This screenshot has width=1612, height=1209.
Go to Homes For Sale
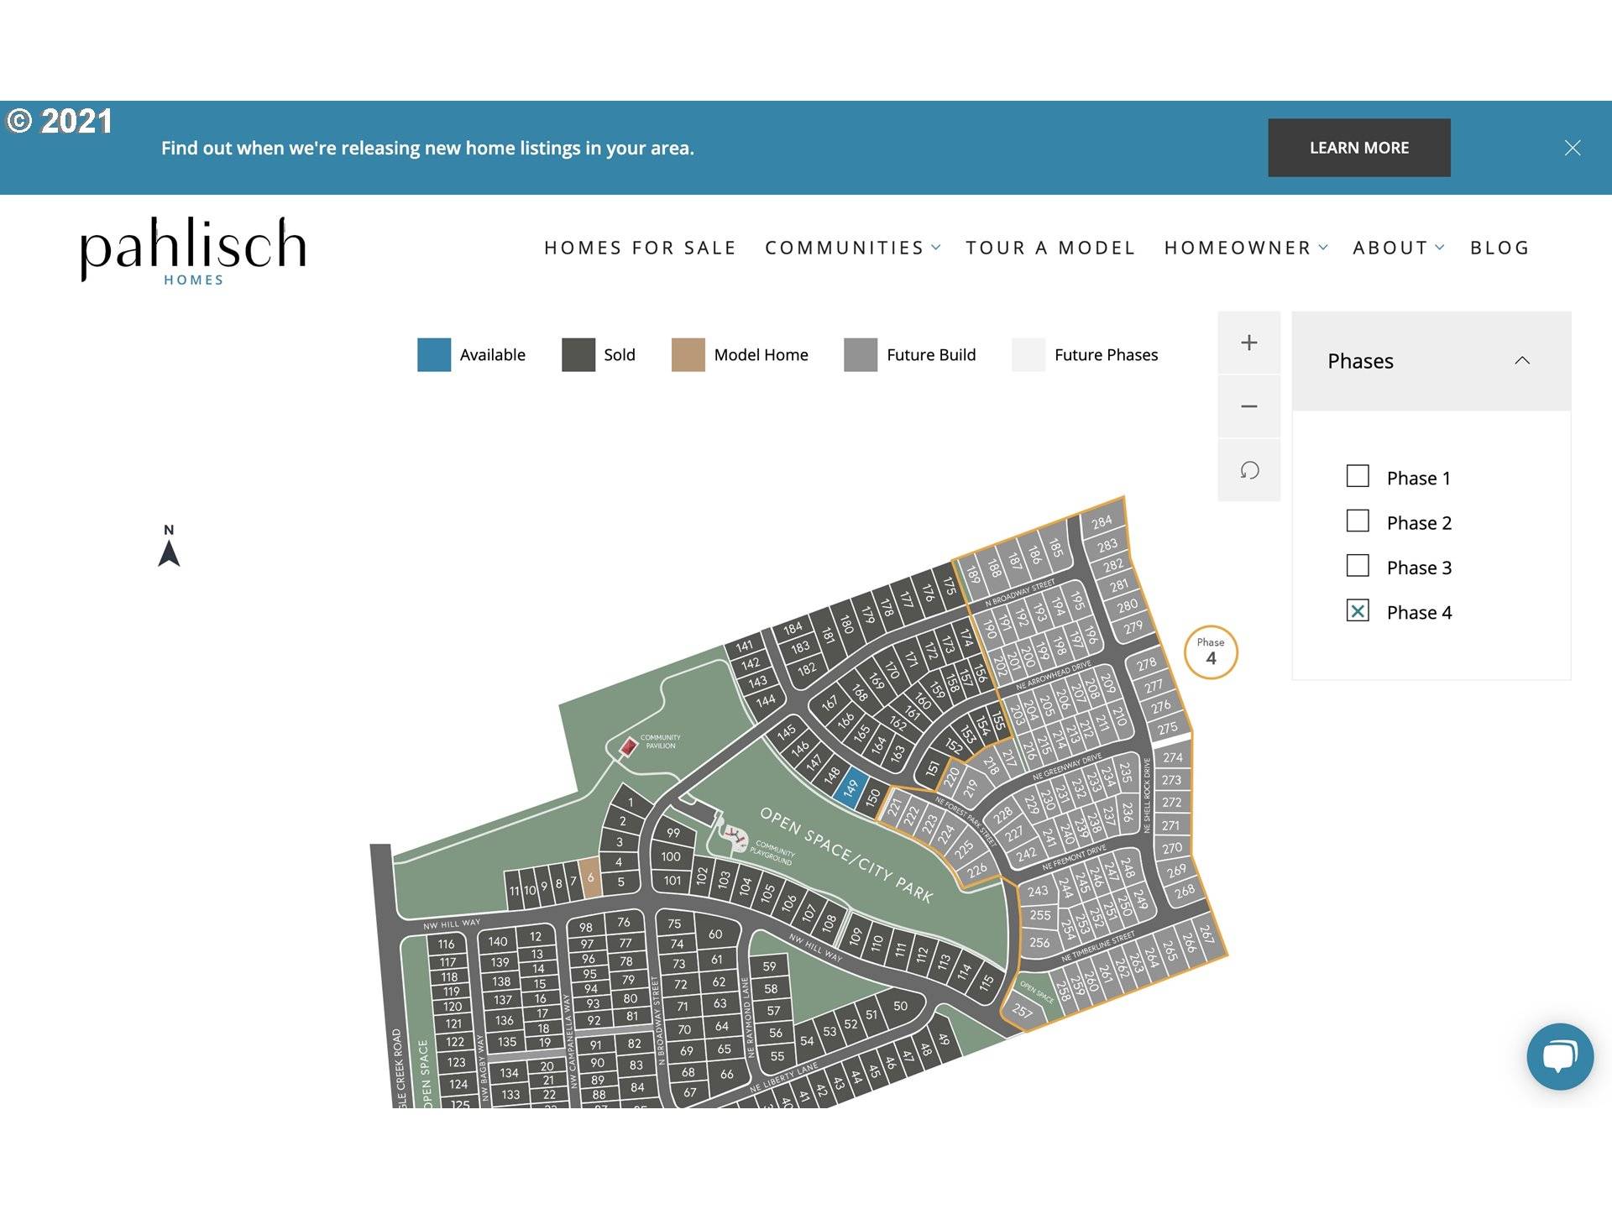click(640, 248)
